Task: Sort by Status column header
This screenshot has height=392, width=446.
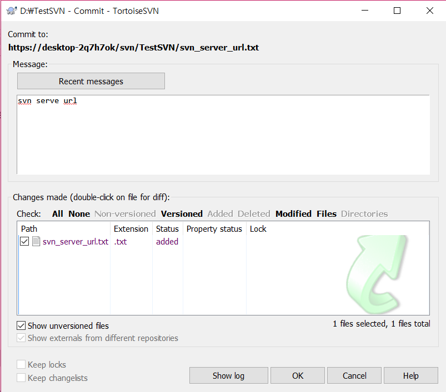Action: coord(168,229)
